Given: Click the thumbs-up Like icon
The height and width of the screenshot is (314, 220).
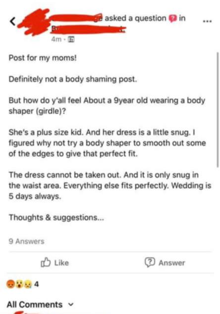Looking at the screenshot, I should tap(46, 262).
